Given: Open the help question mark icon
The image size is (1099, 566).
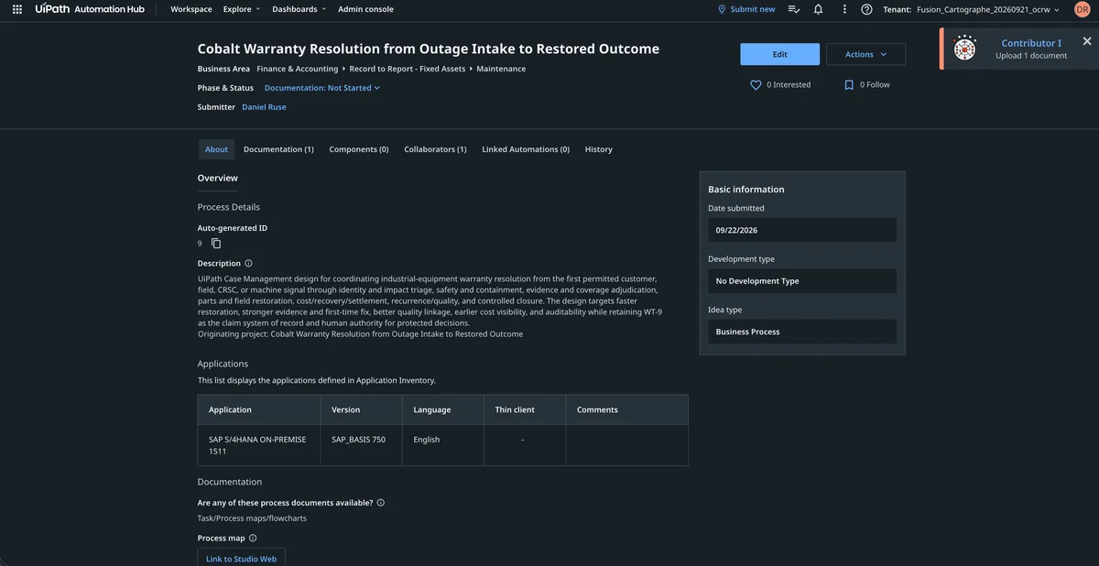Looking at the screenshot, I should [866, 9].
